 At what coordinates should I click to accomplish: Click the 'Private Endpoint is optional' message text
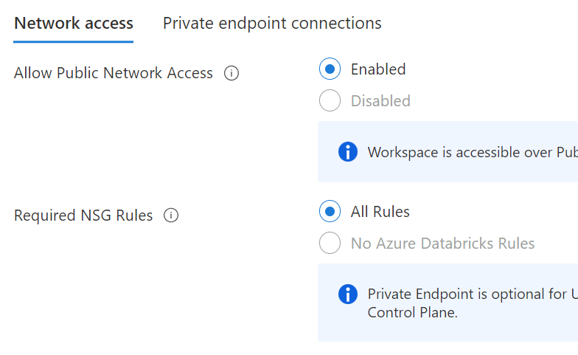472,294
